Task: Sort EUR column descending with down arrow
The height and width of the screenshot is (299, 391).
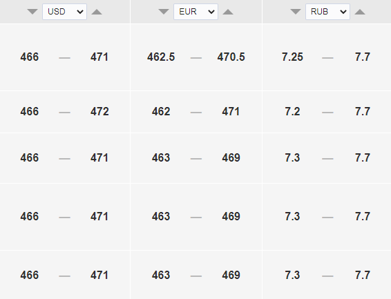Action: 164,12
